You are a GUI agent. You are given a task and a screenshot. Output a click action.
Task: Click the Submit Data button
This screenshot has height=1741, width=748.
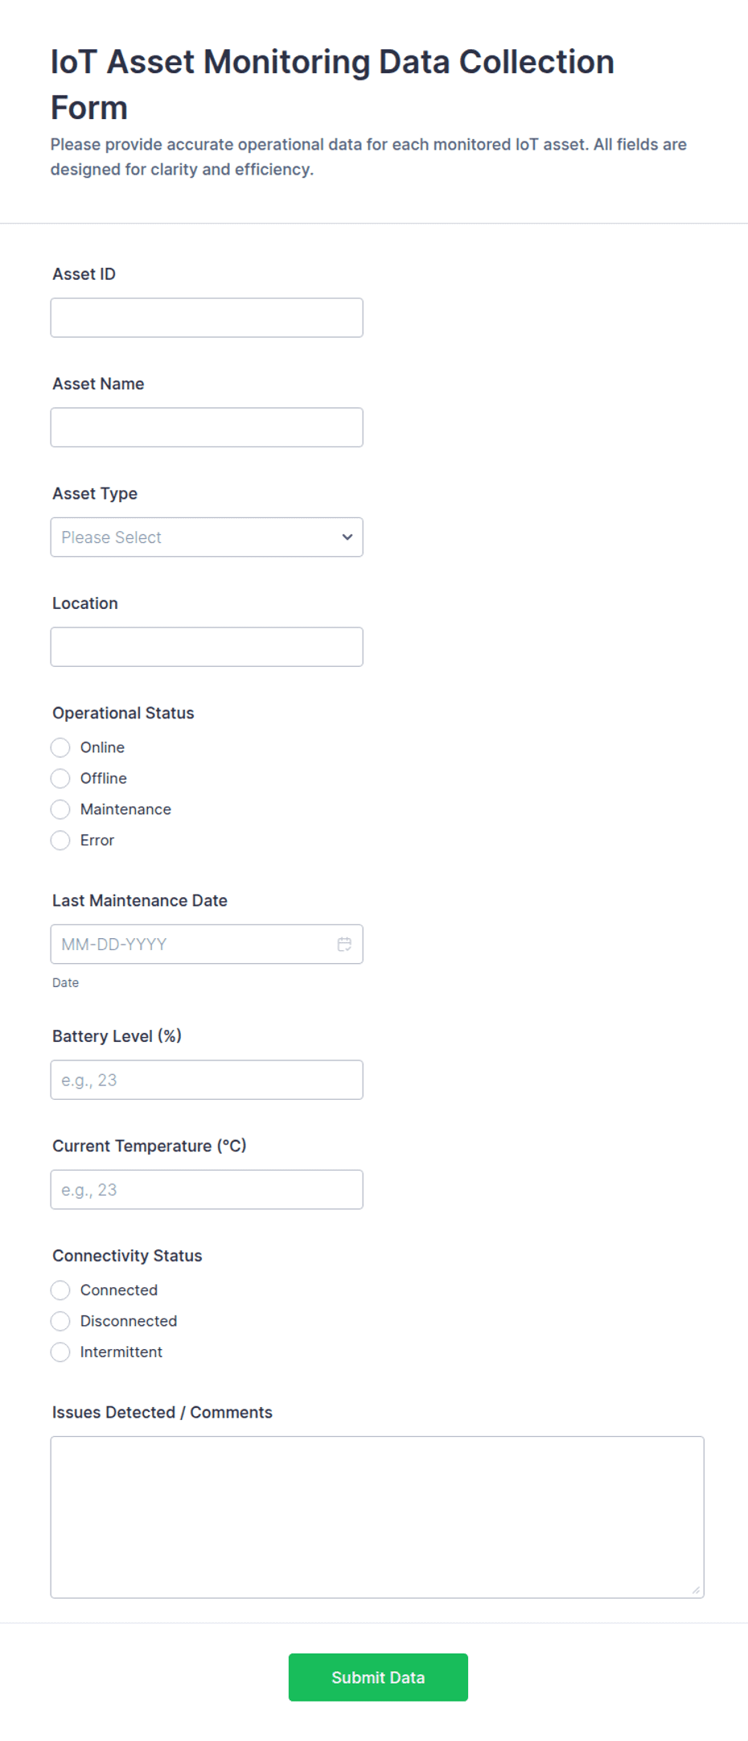378,1677
